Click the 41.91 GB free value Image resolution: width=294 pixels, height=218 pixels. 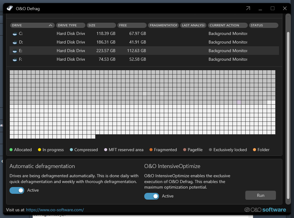point(138,42)
